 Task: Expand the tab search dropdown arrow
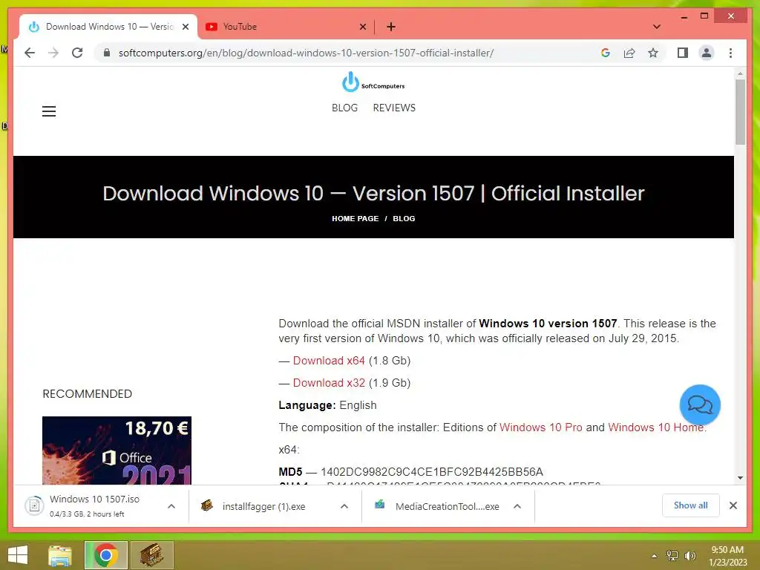pos(656,27)
